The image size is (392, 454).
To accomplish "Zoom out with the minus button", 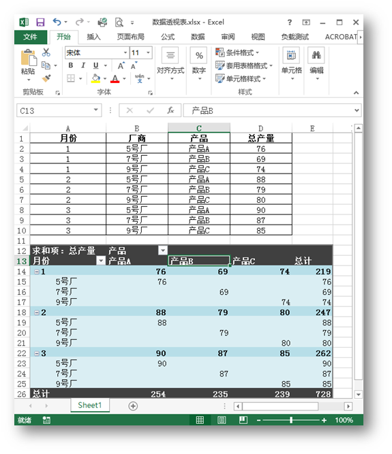I will [258, 420].
